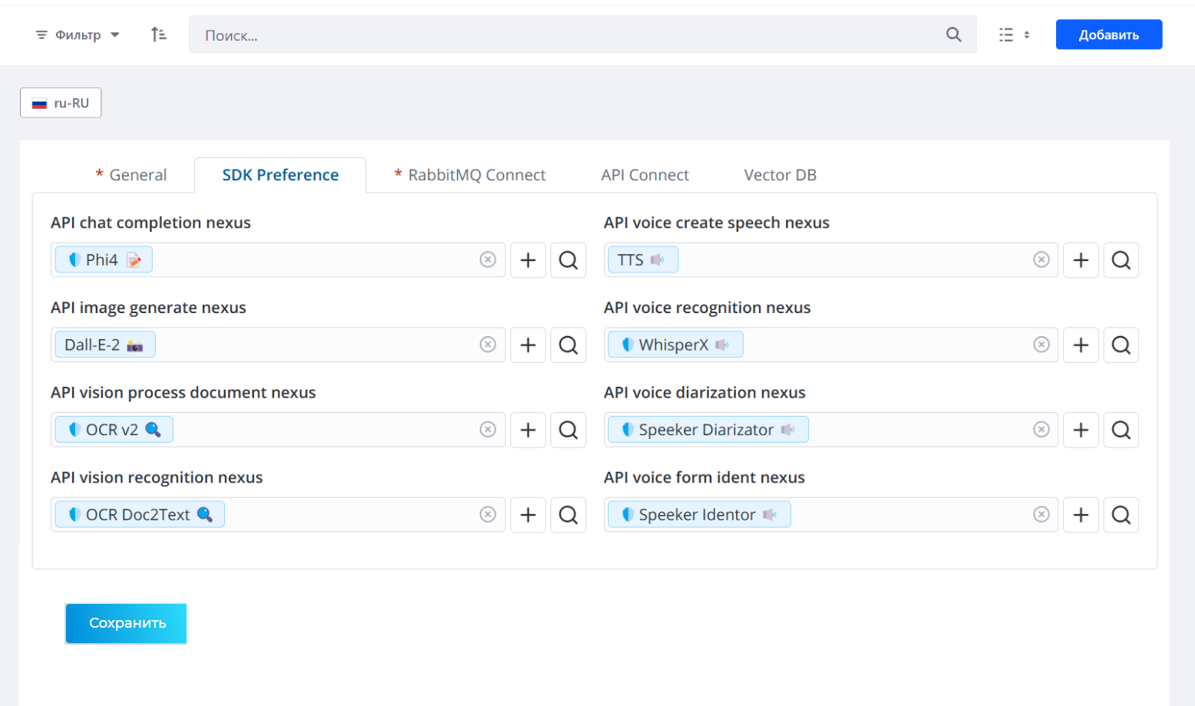Image resolution: width=1195 pixels, height=706 pixels.
Task: Clear the API chat completion nexus field
Action: 487,260
